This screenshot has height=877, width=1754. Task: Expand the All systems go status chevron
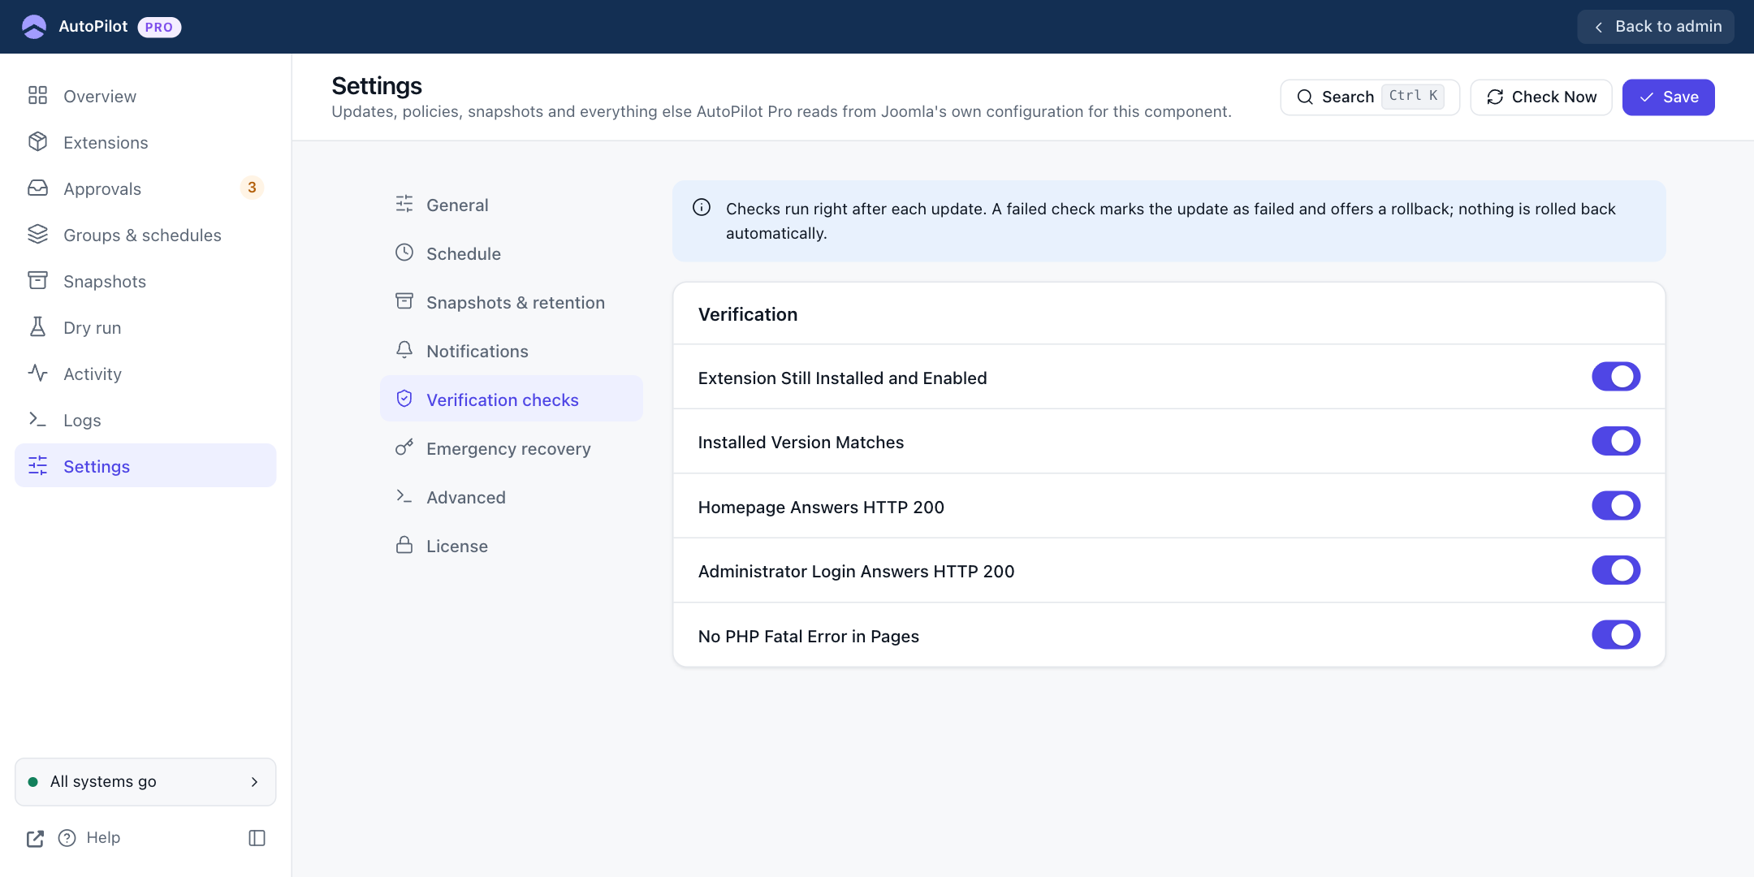tap(254, 782)
